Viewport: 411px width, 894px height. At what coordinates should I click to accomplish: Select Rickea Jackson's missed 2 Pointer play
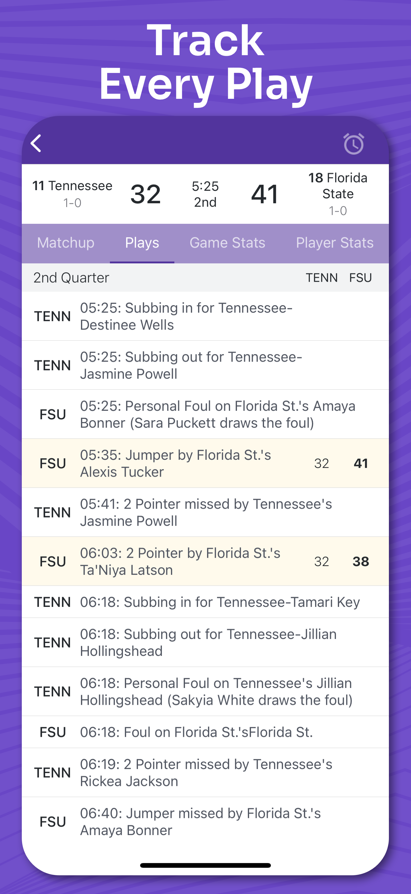pyautogui.click(x=206, y=772)
